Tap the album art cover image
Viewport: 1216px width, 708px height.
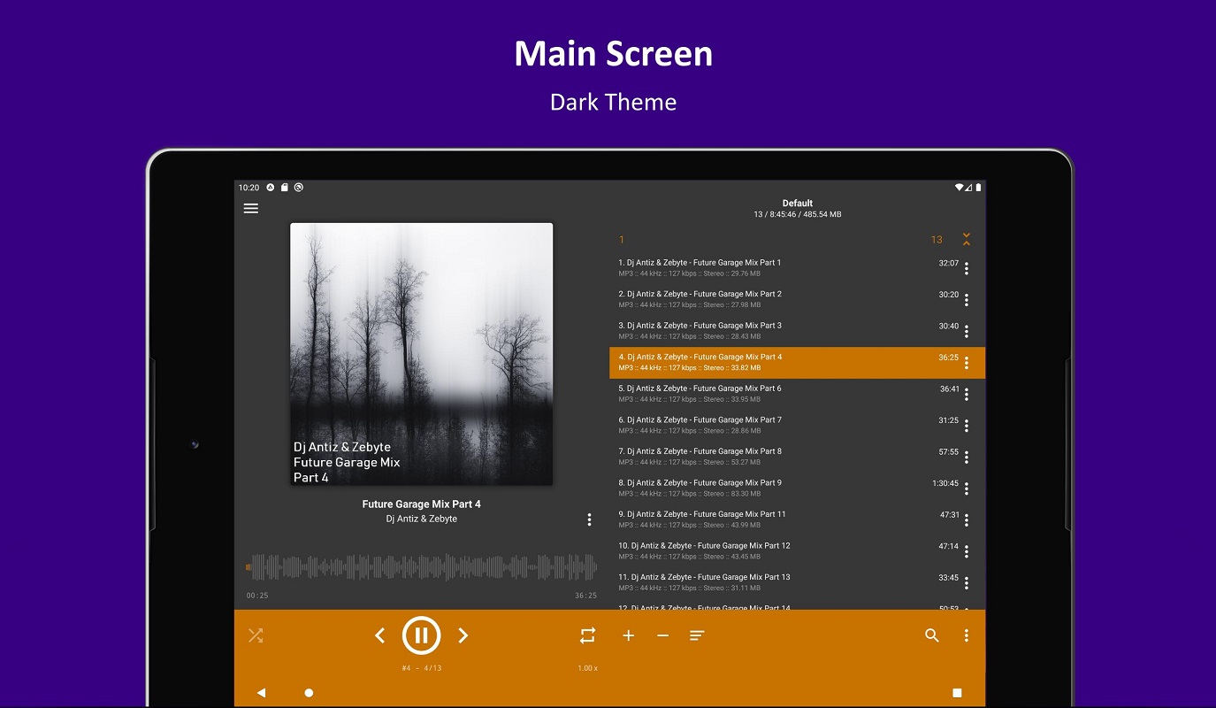[x=421, y=354]
